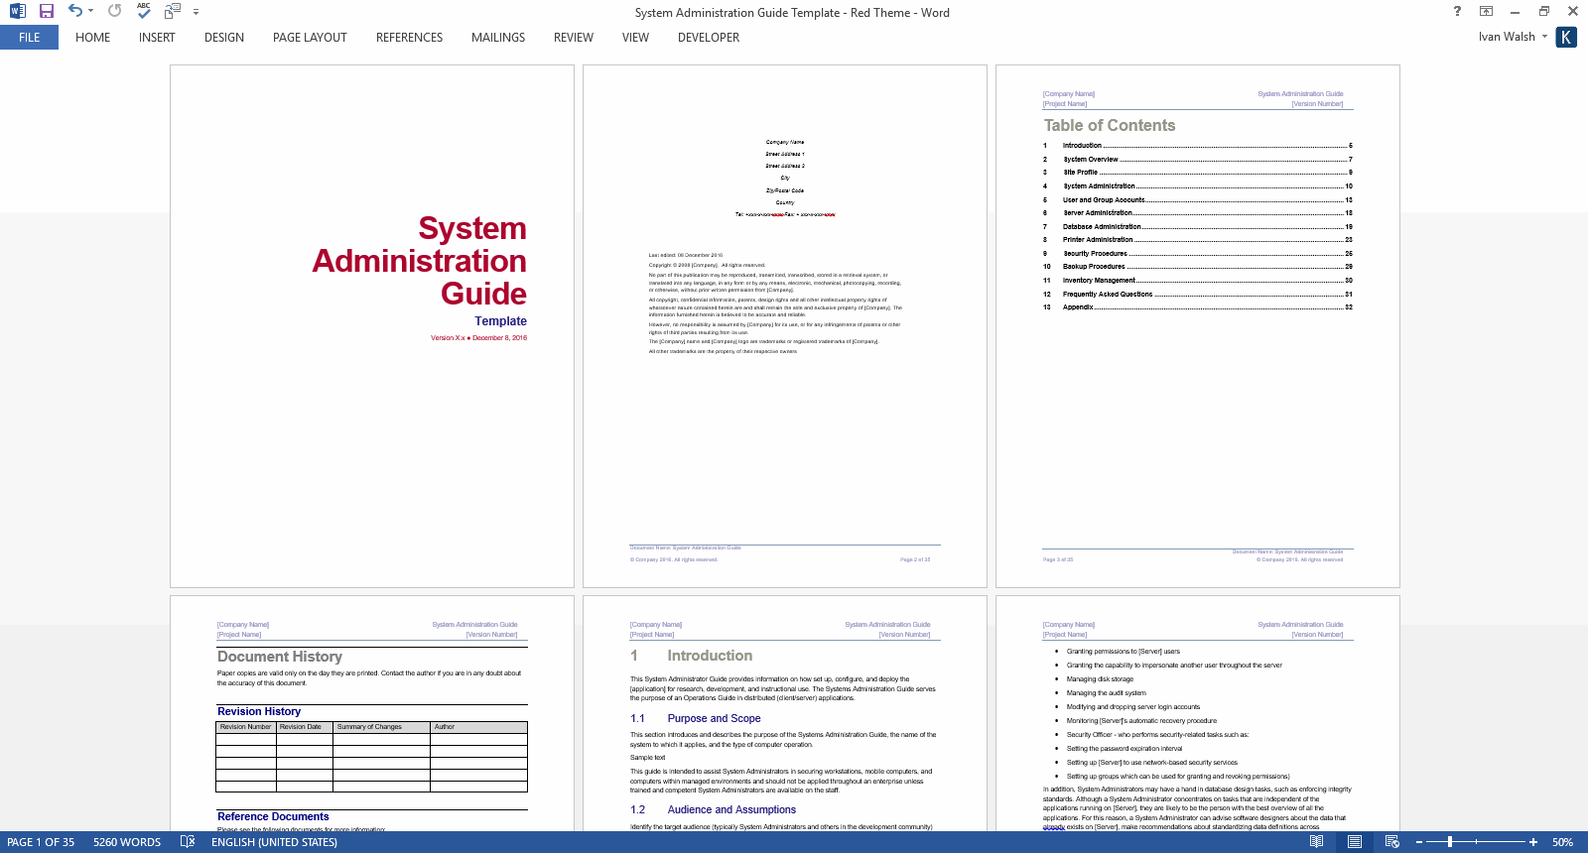Click the 1 Introduction chapter heading
The image size is (1588, 853).
(691, 656)
